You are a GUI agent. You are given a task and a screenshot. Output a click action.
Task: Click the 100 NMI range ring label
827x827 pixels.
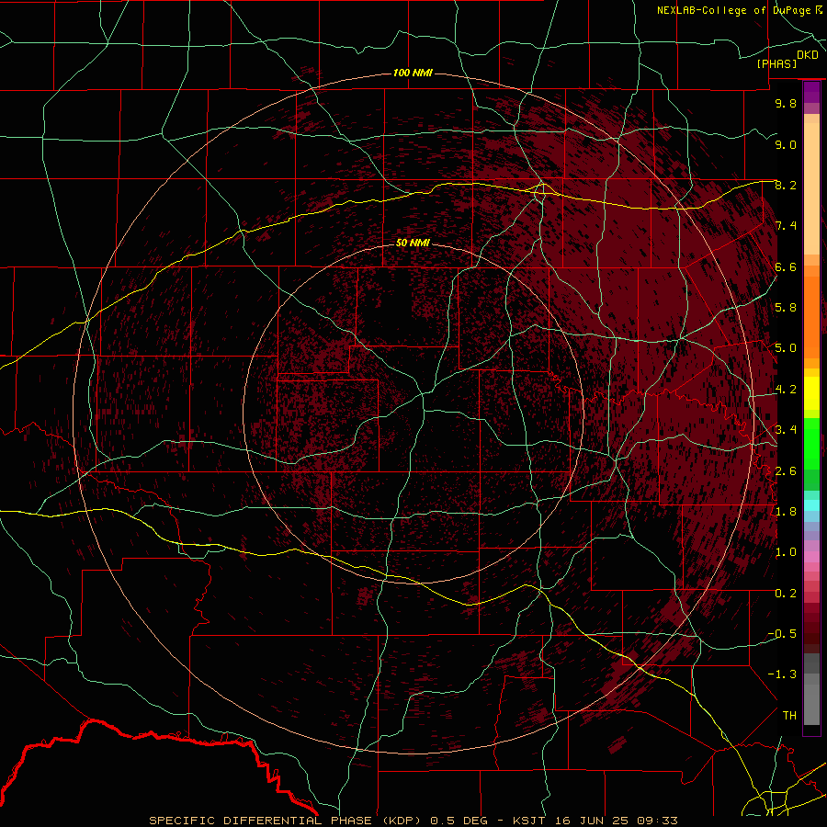point(413,73)
